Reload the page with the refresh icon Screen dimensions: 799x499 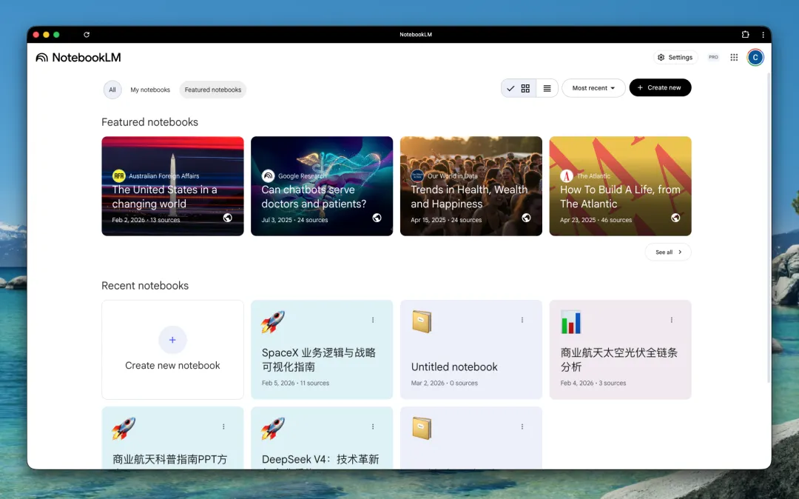(87, 35)
